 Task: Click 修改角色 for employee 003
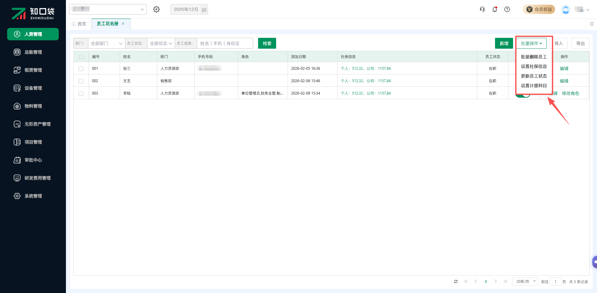pos(571,93)
